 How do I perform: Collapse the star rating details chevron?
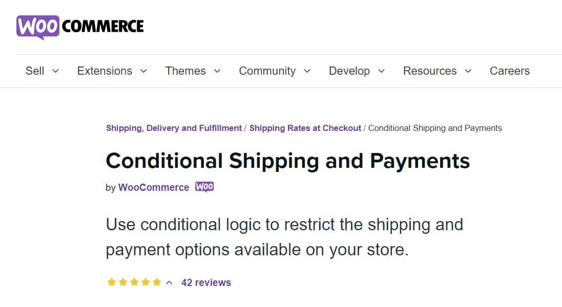(169, 281)
